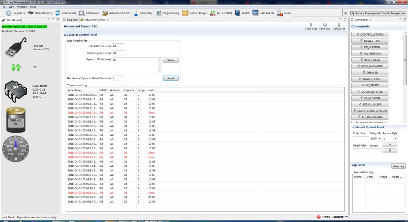Select Battery Management Studio Perspective
Screen dimensions: 408x222
click(378, 13)
